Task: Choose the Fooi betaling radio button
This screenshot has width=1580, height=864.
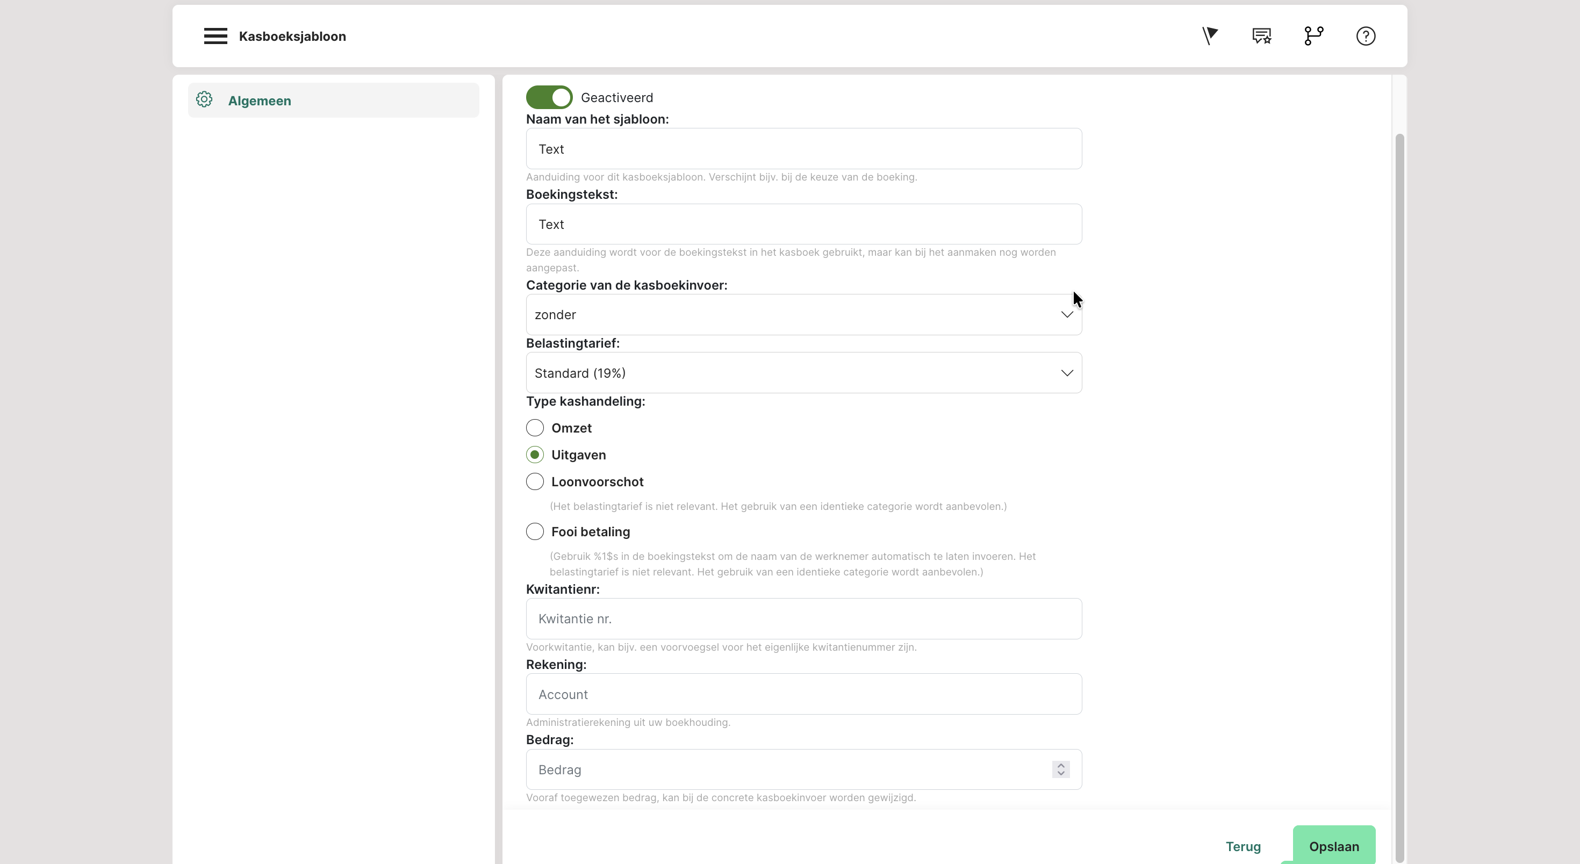Action: pos(535,531)
